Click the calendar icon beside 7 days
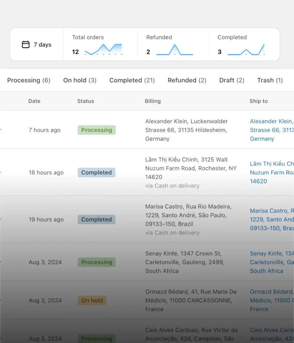Viewport: 294px width, 343px height. tap(26, 45)
